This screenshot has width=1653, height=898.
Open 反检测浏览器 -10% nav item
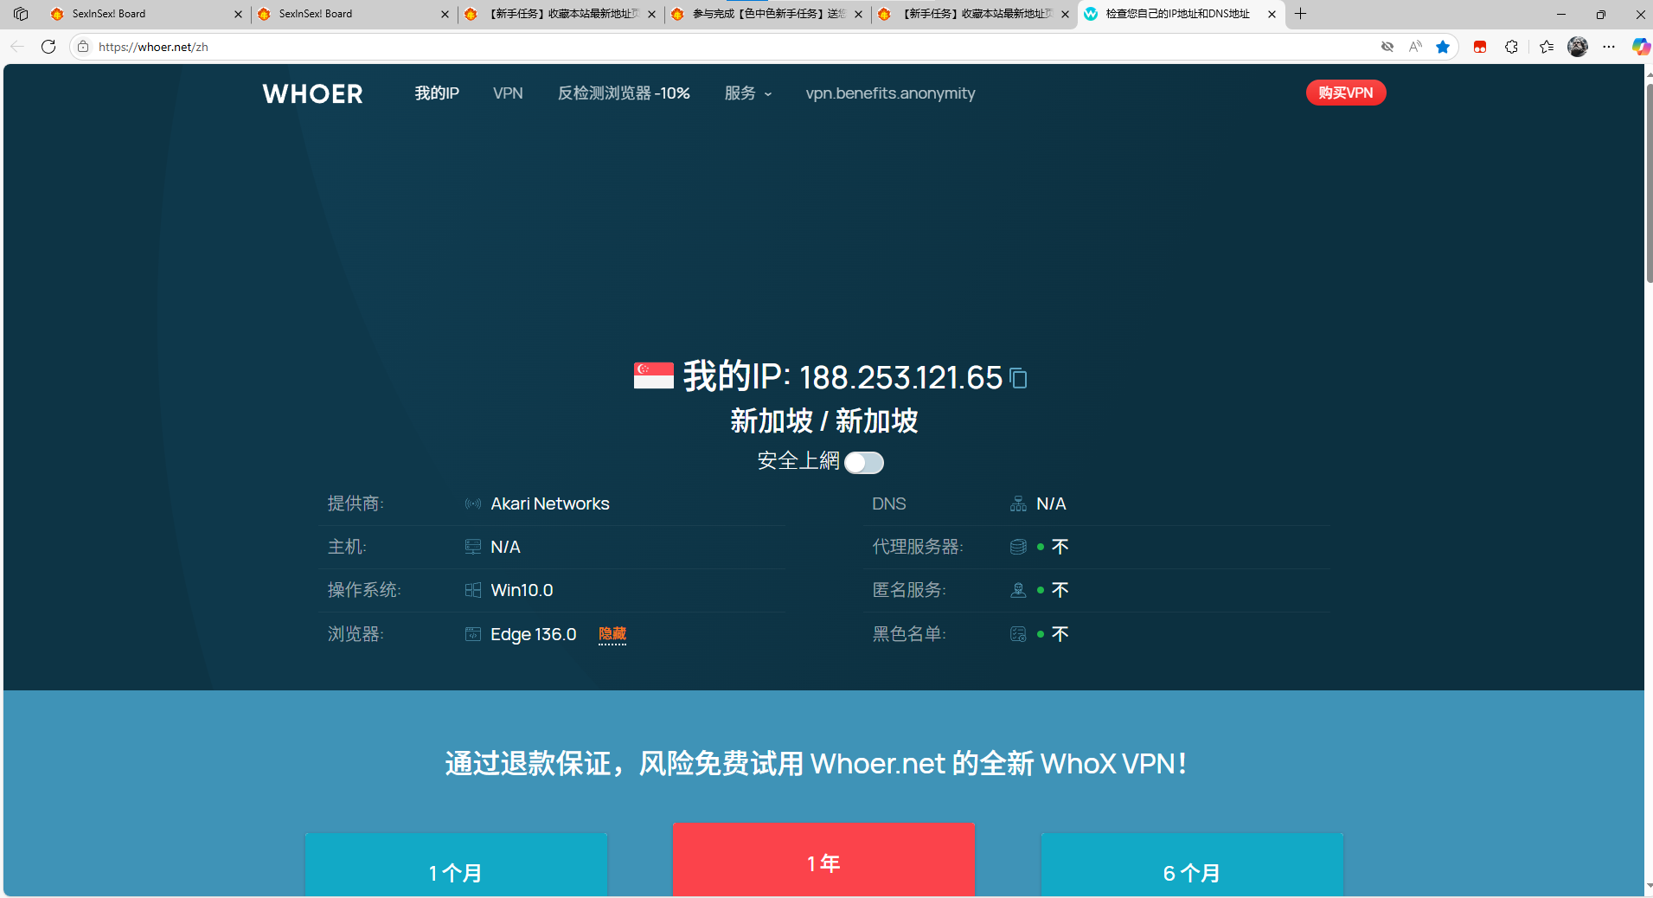[624, 93]
